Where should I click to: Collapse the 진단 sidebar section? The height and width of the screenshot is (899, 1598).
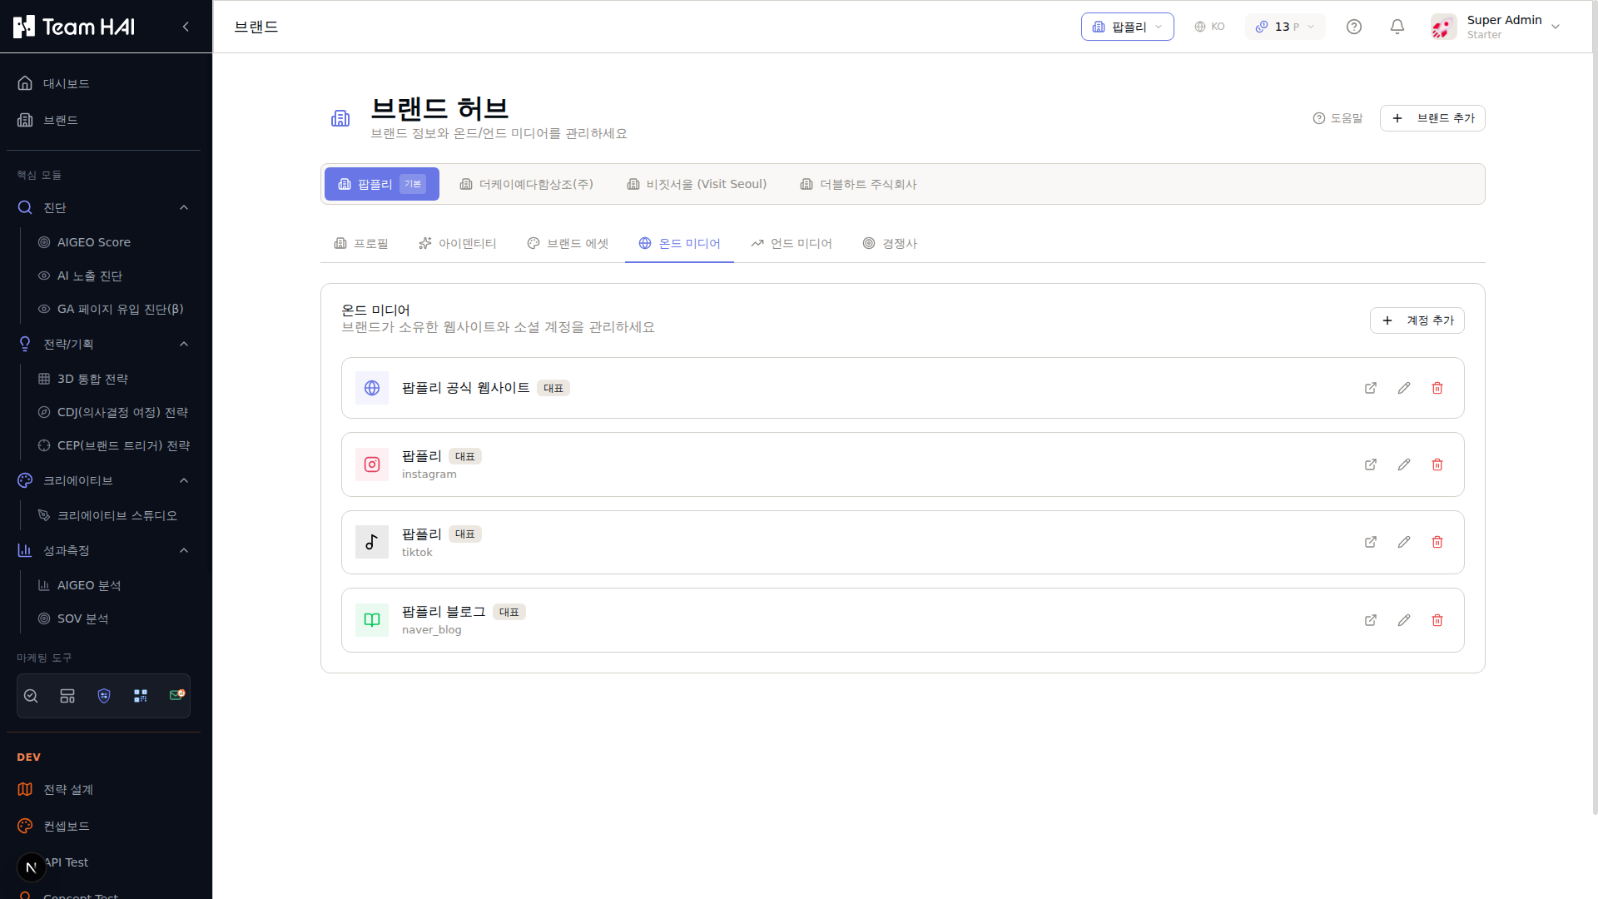(x=184, y=207)
